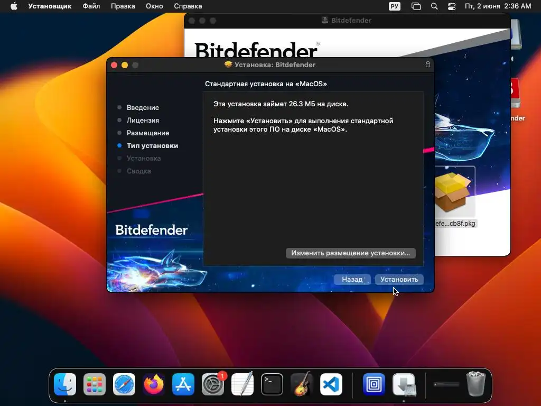Select the Введение step in sidebar

pos(143,107)
